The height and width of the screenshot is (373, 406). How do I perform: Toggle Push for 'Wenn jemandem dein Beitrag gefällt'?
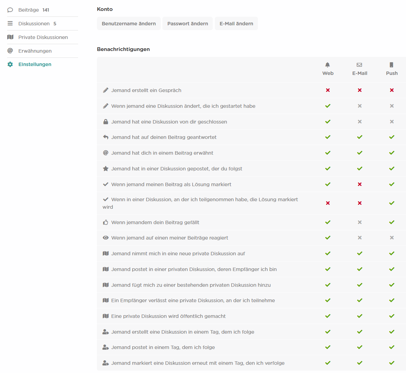coord(392,222)
